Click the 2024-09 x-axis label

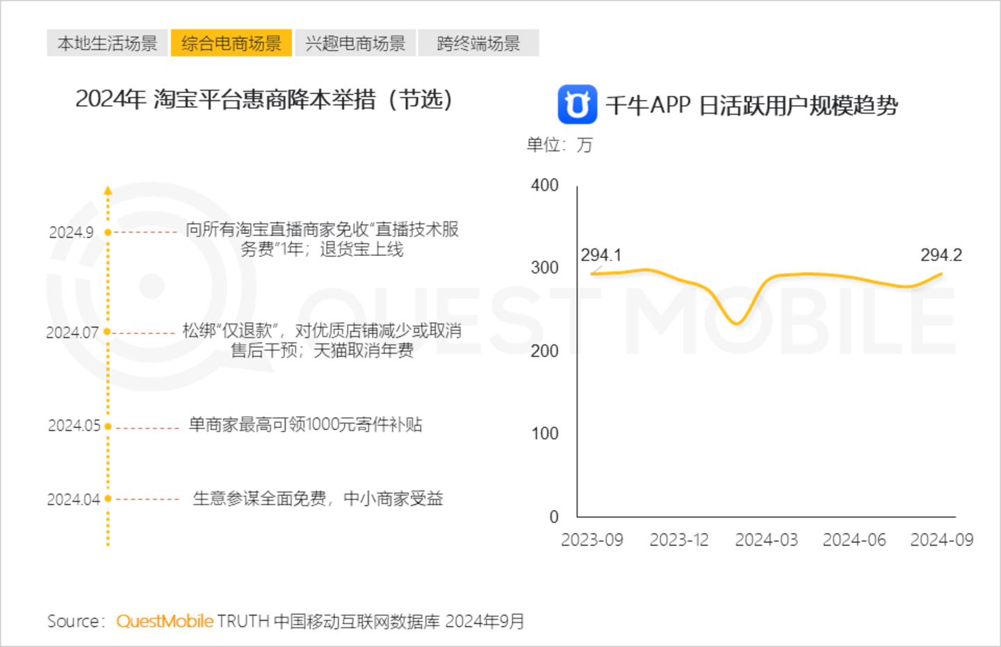(941, 540)
